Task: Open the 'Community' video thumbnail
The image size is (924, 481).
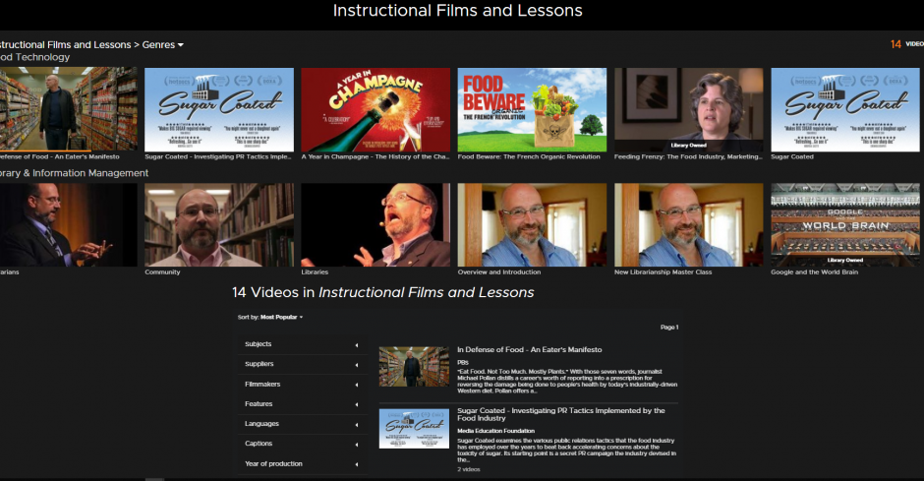Action: (219, 224)
